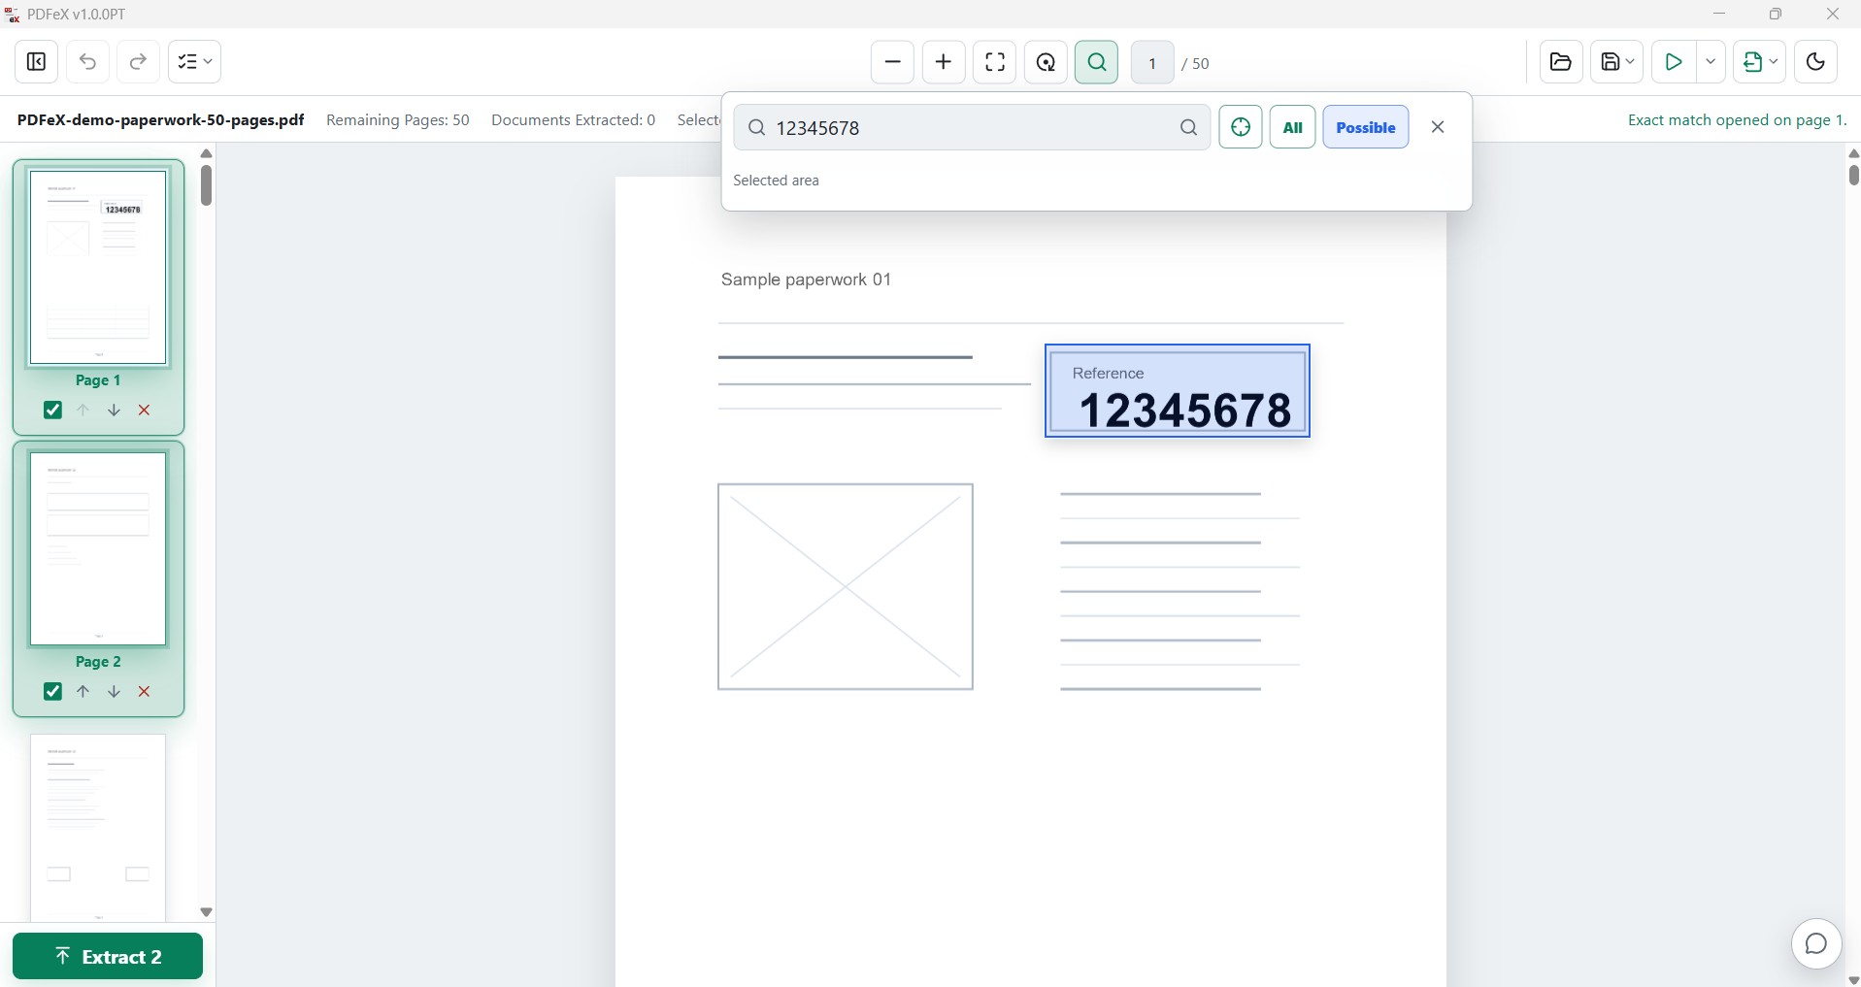Toggle the search toolbar icon

(1096, 62)
